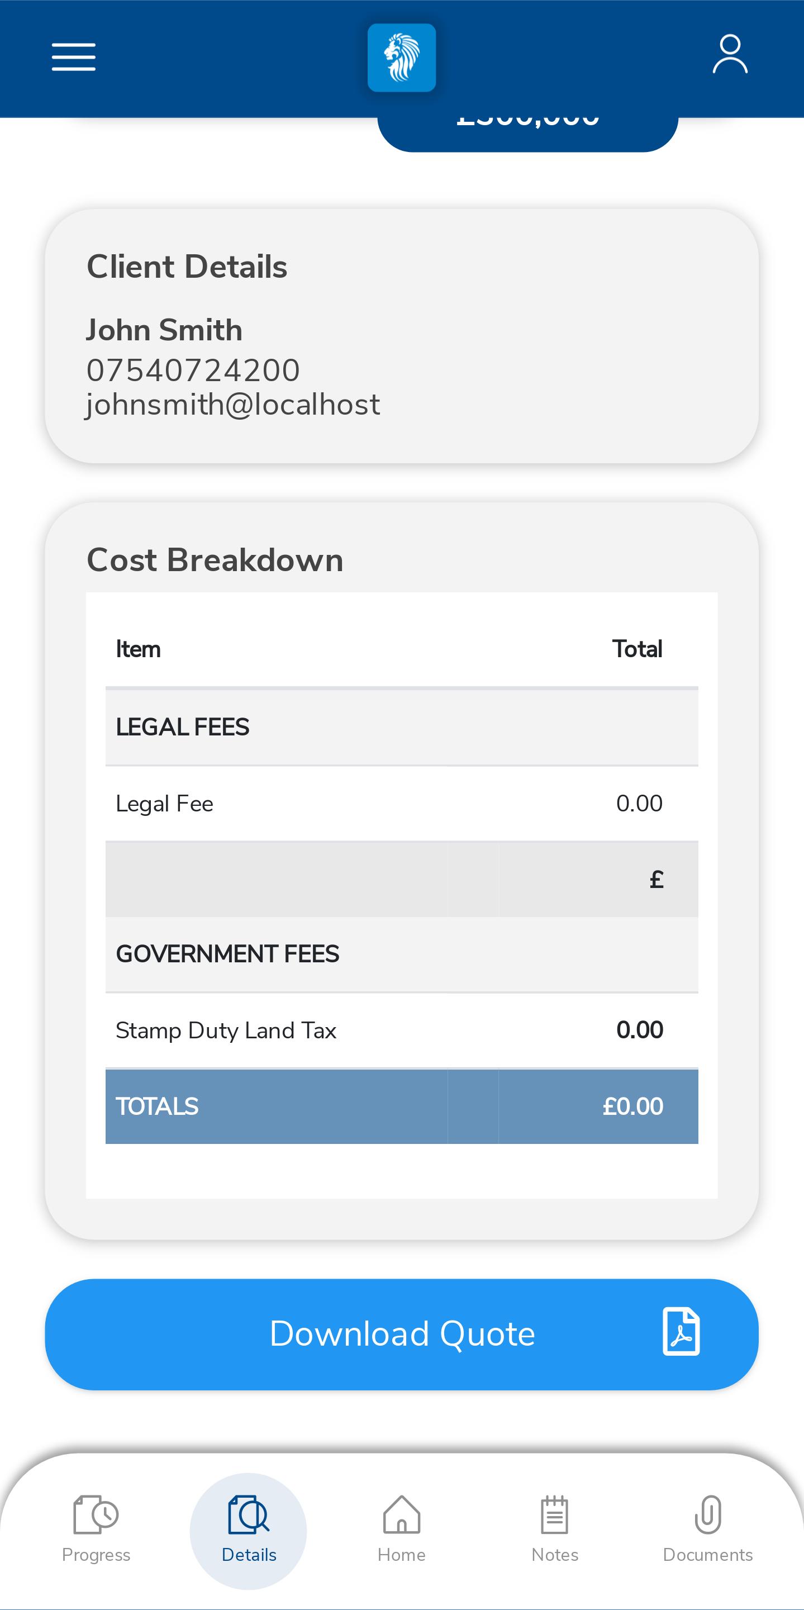This screenshot has width=804, height=1610.
Task: Select the Stamp Duty Land Tax row
Action: [402, 1030]
